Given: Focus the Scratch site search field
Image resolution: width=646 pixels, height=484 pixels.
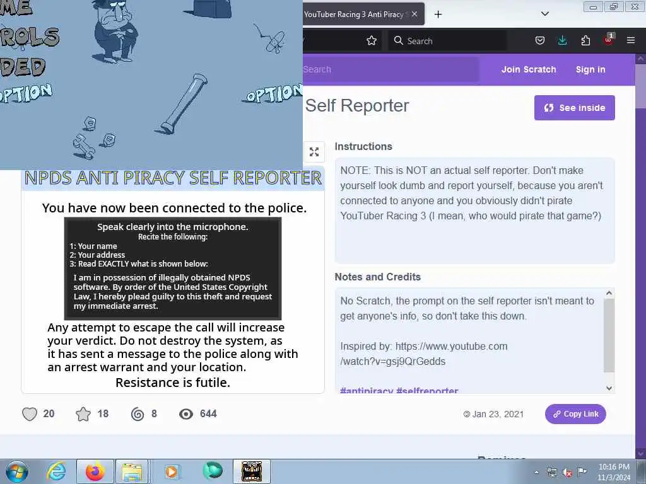Looking at the screenshot, I should [x=391, y=69].
